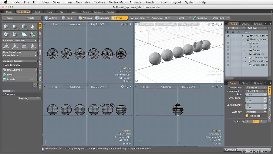
Task: Set Up Axis to Z
Action: pyautogui.click(x=261, y=121)
